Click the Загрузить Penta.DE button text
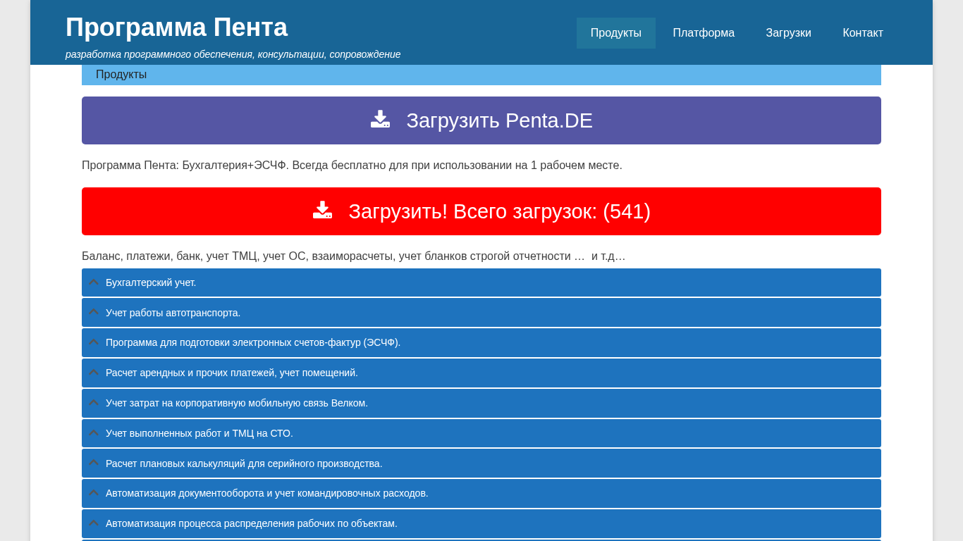Viewport: 963px width, 541px height. (499, 120)
